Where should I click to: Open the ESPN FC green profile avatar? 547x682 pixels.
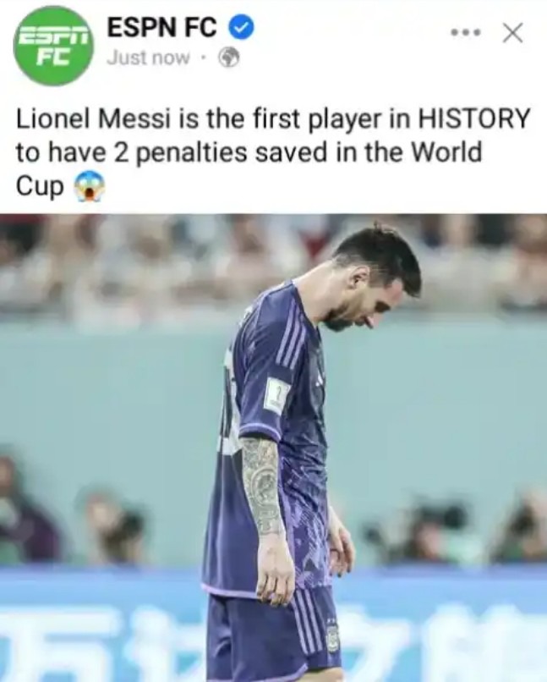tap(54, 45)
